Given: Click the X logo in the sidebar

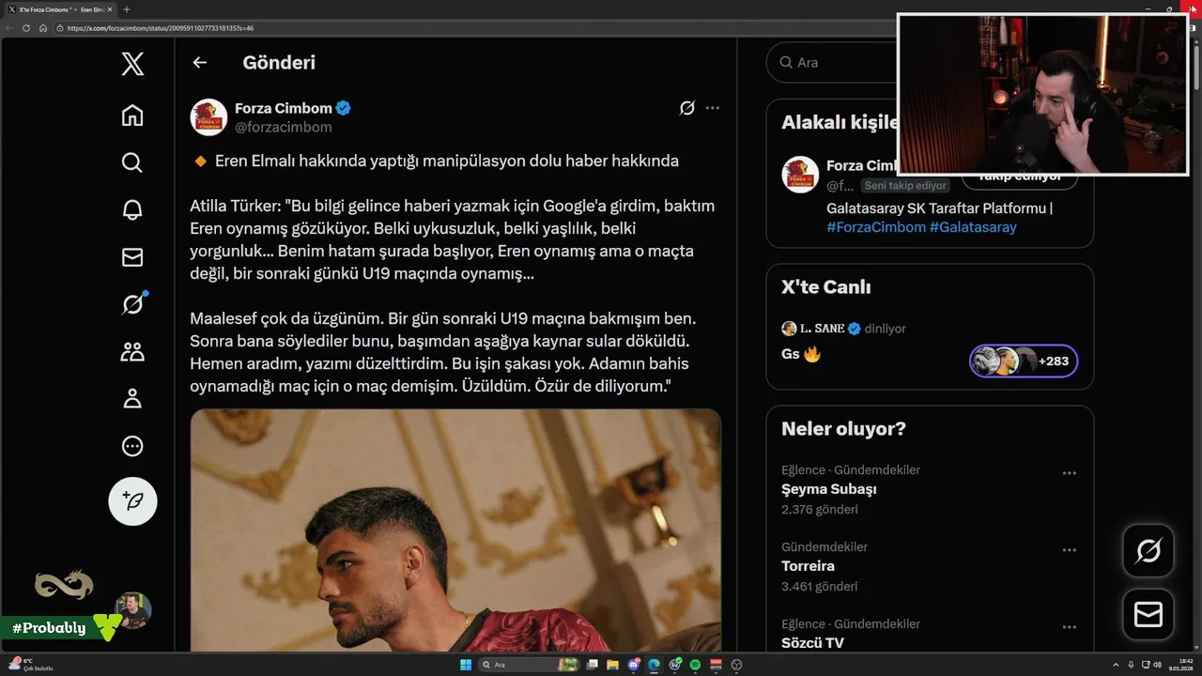Looking at the screenshot, I should point(132,64).
